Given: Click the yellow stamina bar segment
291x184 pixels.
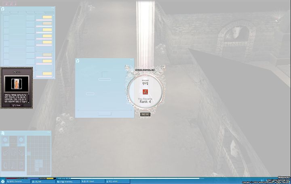Looking at the screenshot, I should coord(50,178).
